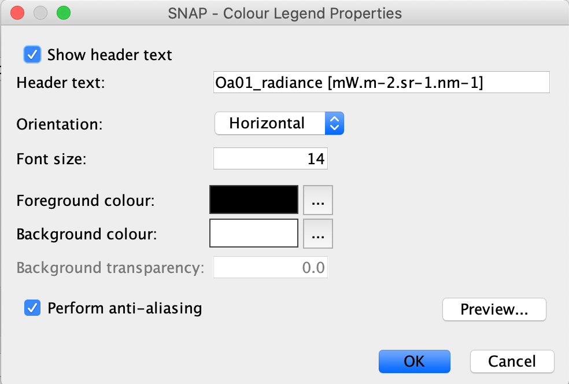This screenshot has height=384, width=569.
Task: Disable the Perform anti-aliasing checkbox
Action: click(x=32, y=308)
